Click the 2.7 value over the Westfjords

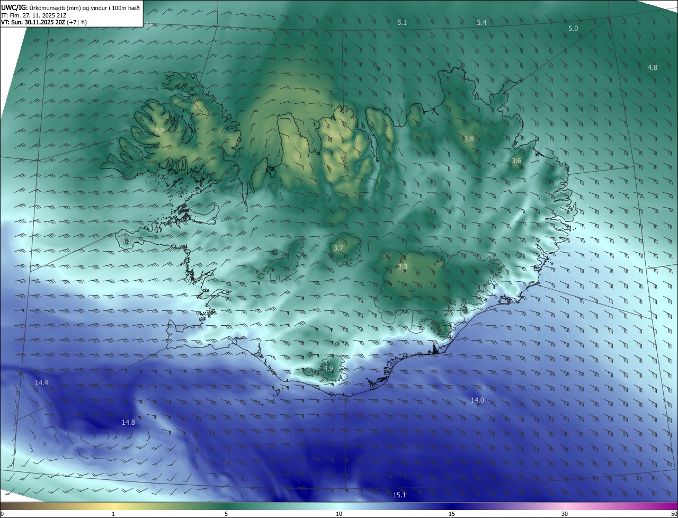pyautogui.click(x=159, y=131)
